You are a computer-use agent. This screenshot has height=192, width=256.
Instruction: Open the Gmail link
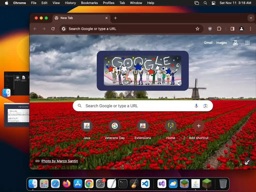[208, 42]
